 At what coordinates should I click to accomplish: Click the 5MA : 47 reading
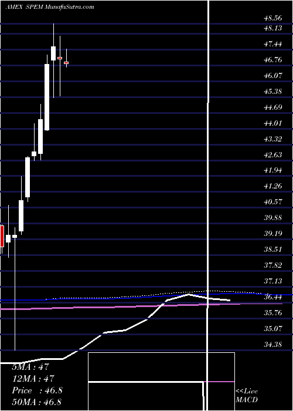coord(30,367)
